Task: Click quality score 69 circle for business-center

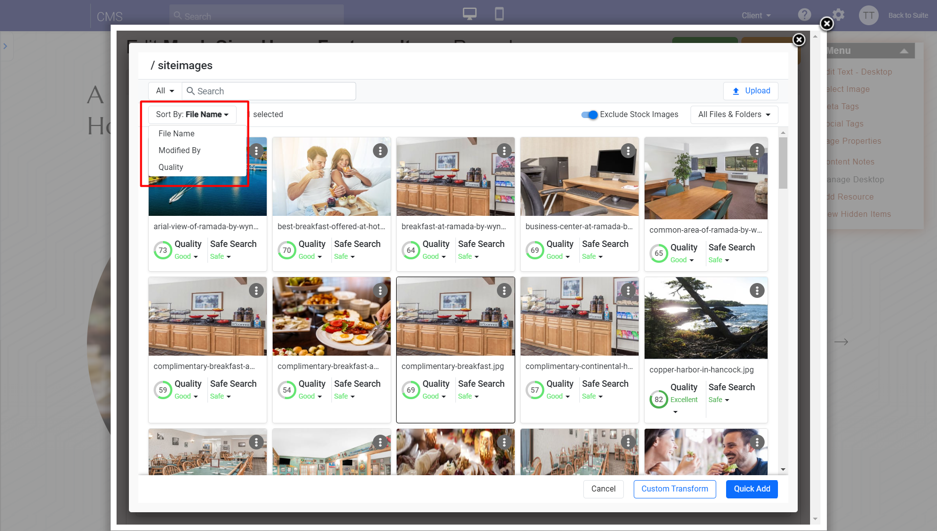Action: [x=535, y=250]
